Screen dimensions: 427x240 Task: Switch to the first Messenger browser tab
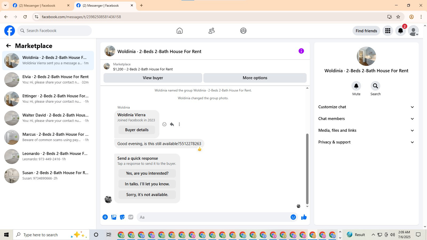click(41, 5)
